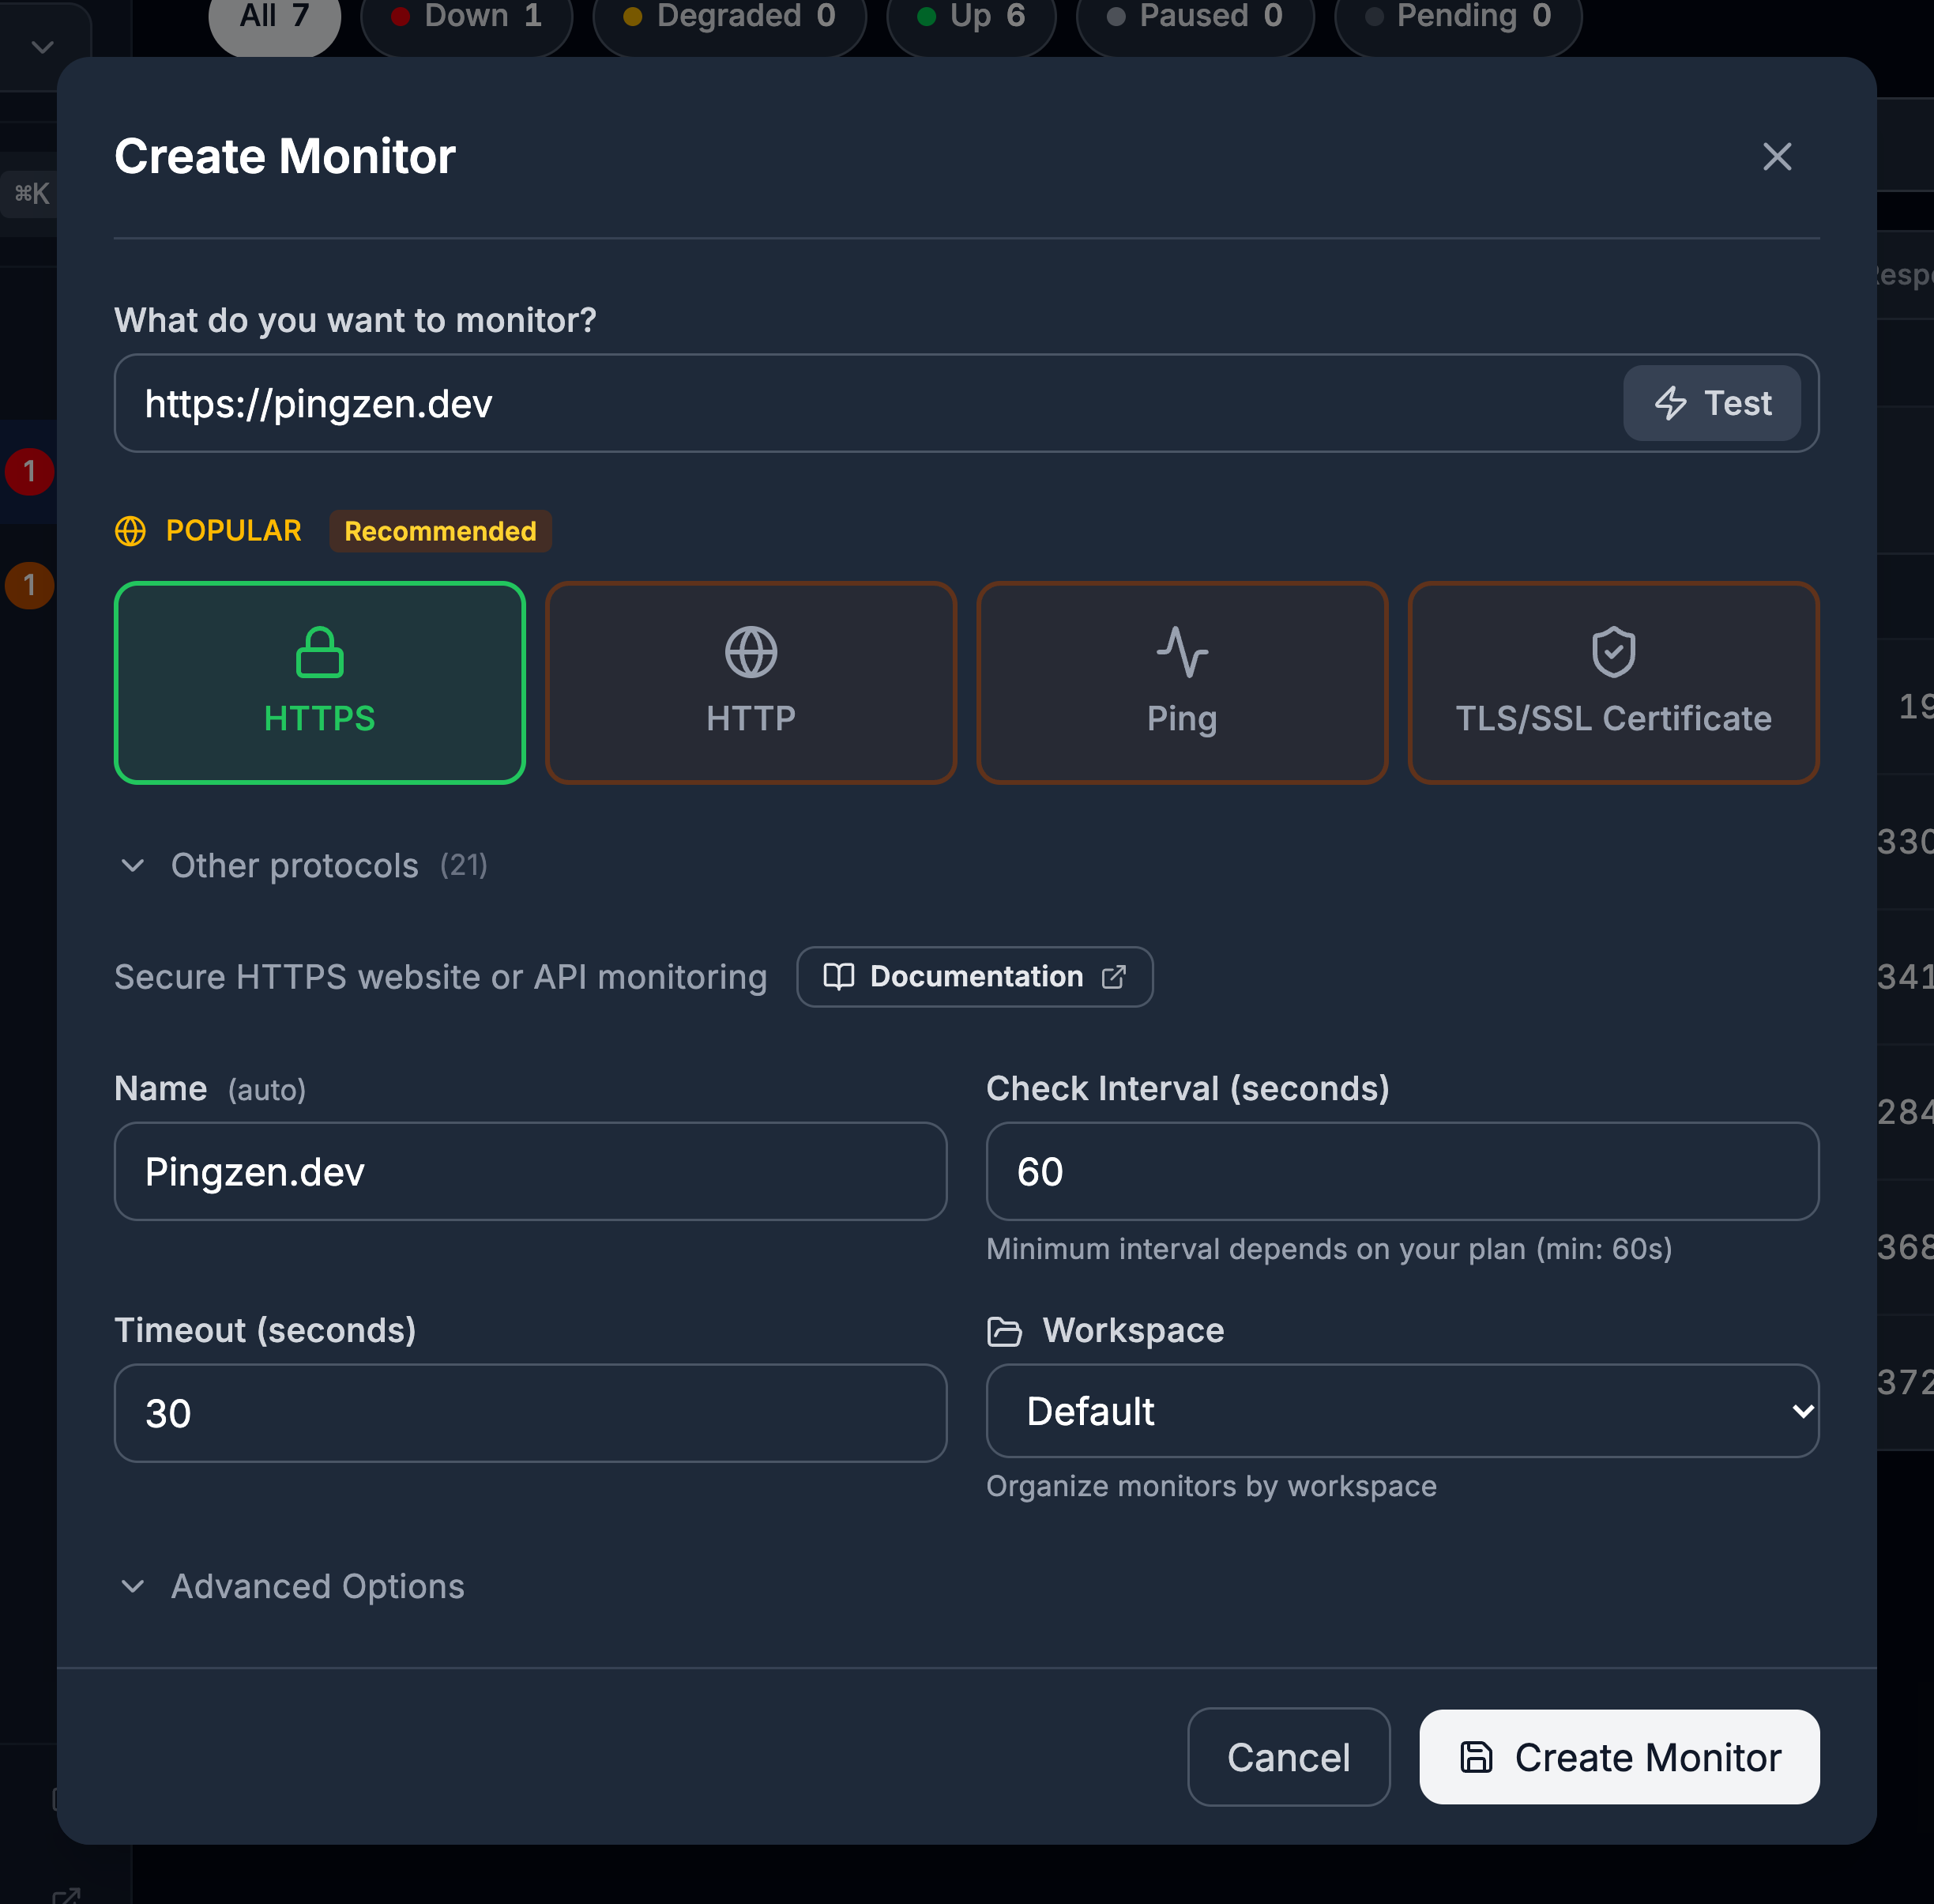Select the HTTP protocol card
This screenshot has width=1934, height=1904.
(751, 683)
